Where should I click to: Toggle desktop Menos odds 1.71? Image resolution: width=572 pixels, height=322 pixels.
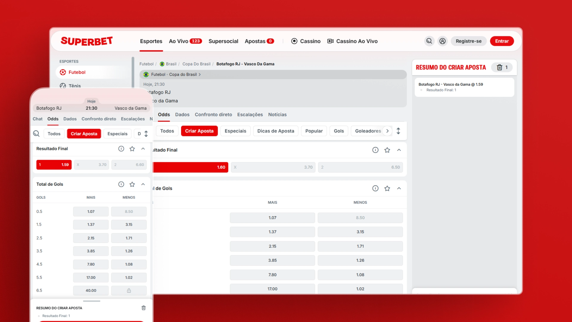point(360,246)
